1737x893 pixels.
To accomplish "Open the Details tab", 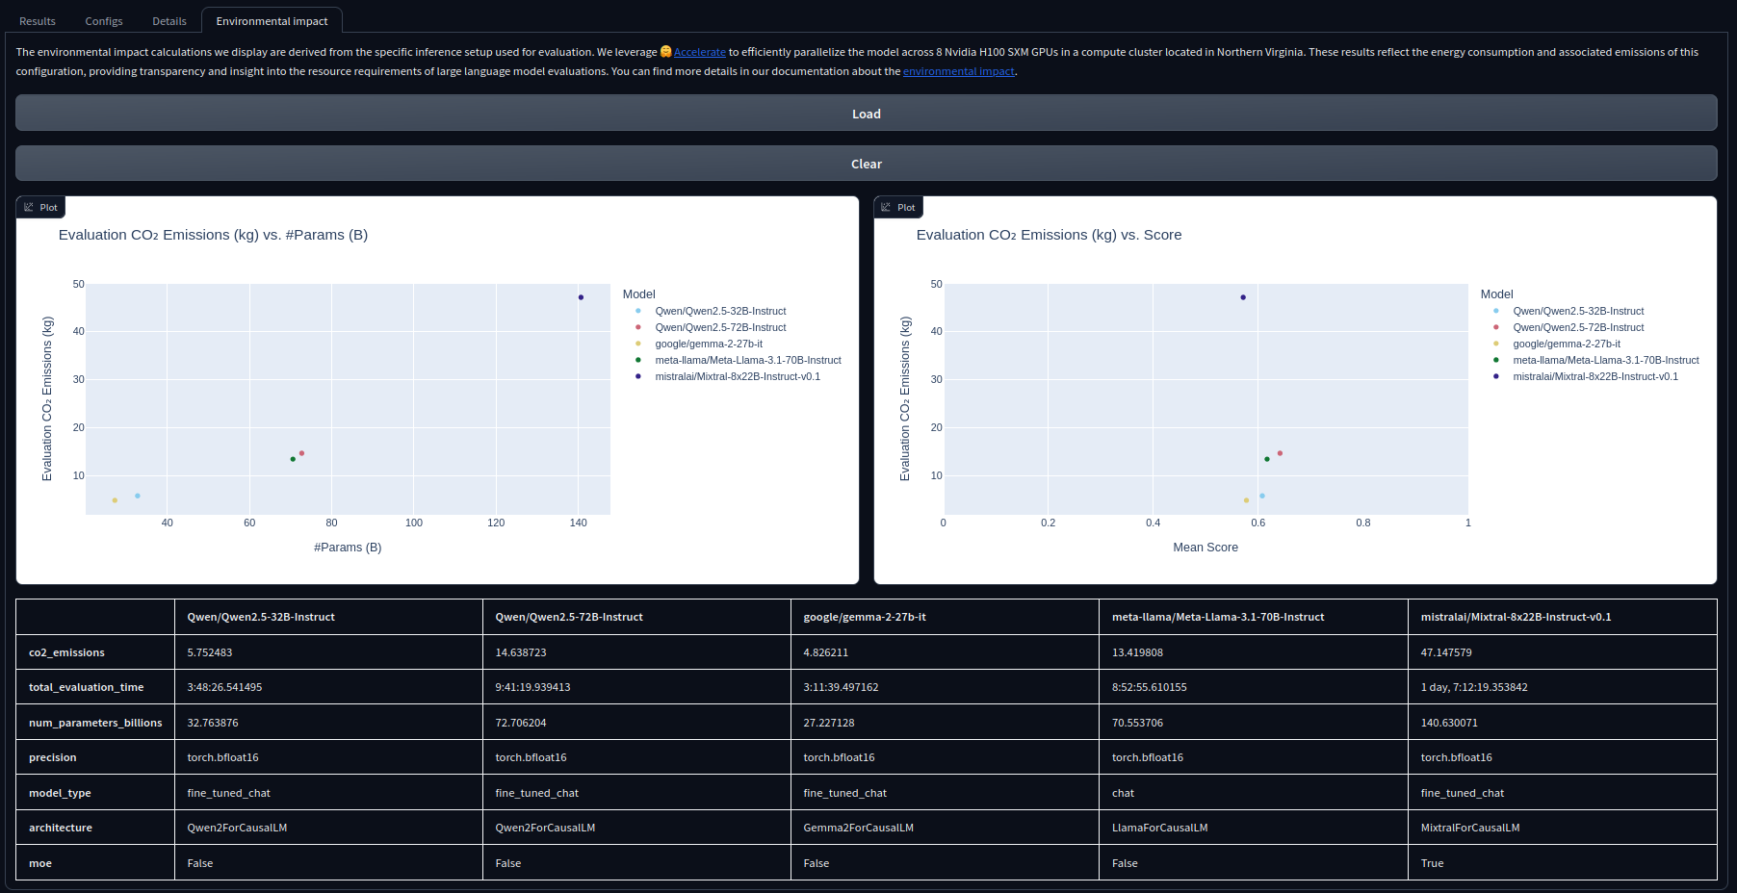I will 169,21.
